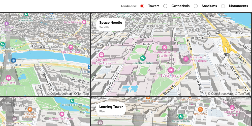Click the Arc de Triomphe camera icon
Viewport: 252px width, 126px height.
click(x=84, y=22)
